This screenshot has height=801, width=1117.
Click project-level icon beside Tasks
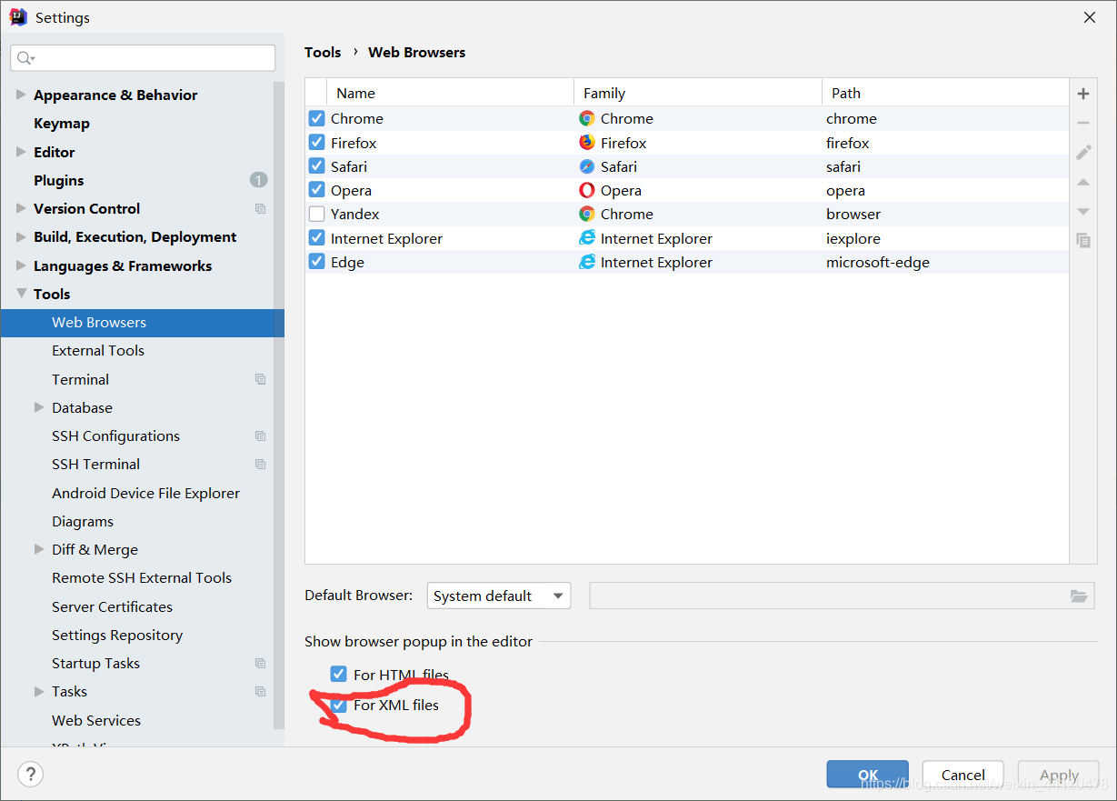click(261, 691)
